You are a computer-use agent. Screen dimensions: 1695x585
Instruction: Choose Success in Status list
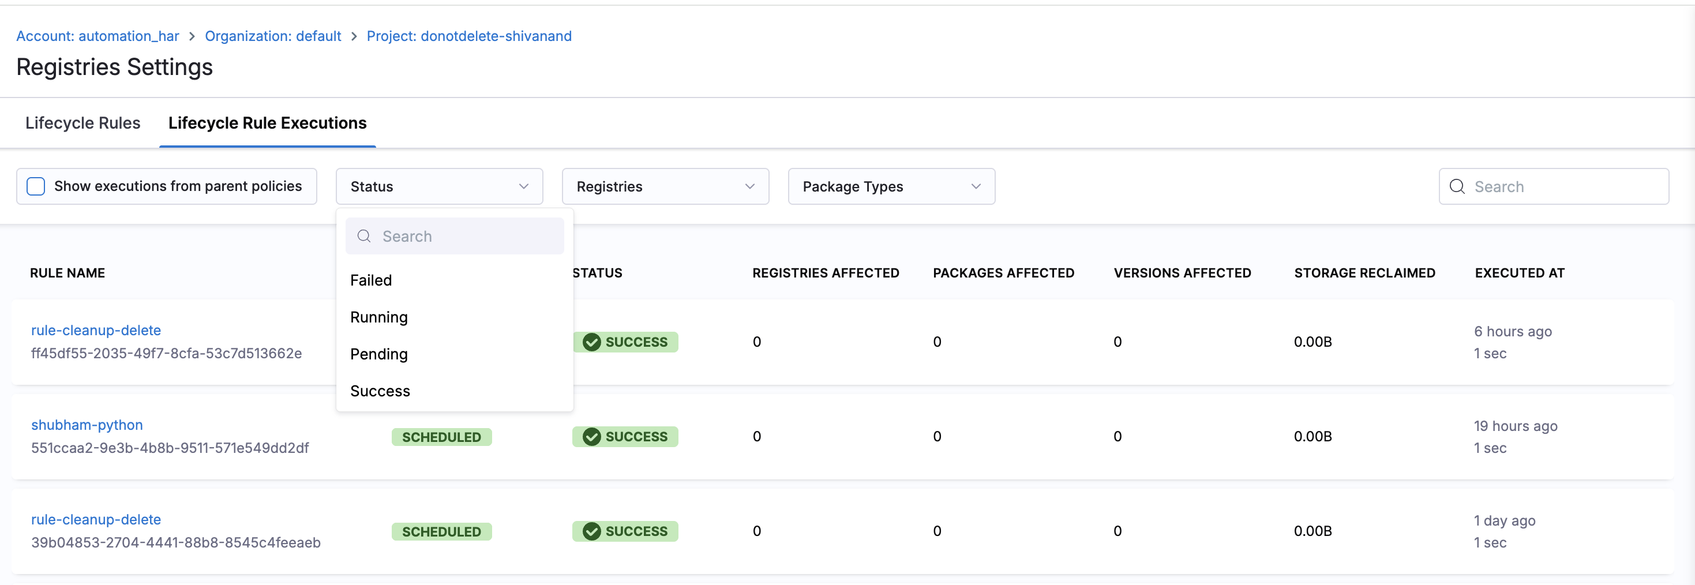pyautogui.click(x=454, y=391)
